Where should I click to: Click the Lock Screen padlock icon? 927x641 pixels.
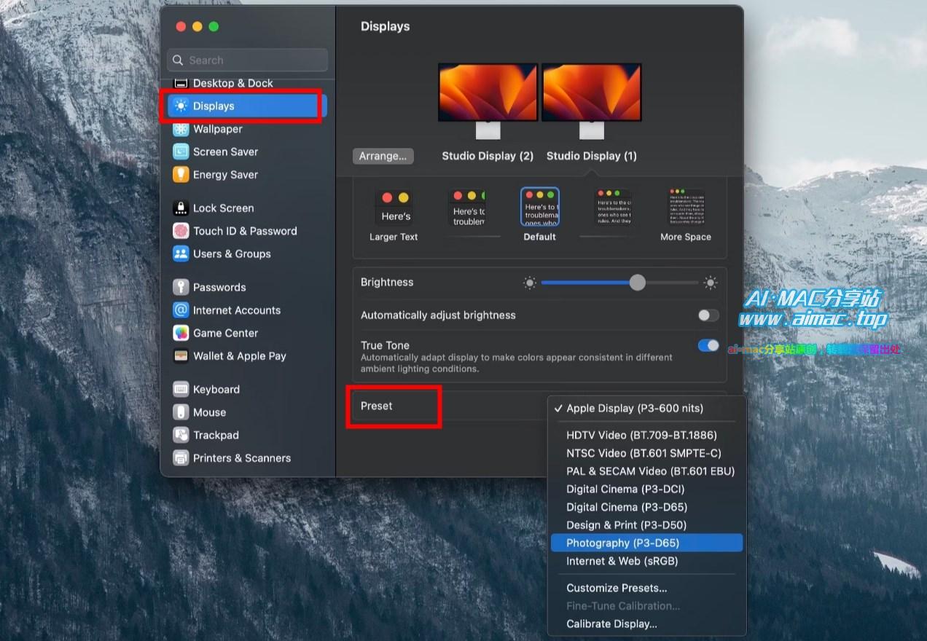pos(181,208)
